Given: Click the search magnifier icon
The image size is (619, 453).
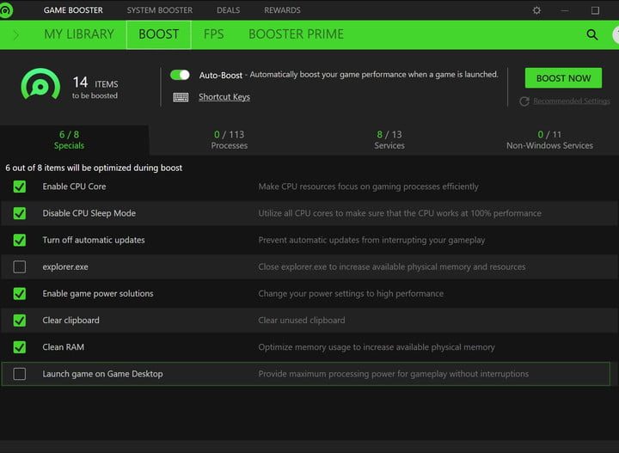Looking at the screenshot, I should coord(591,34).
